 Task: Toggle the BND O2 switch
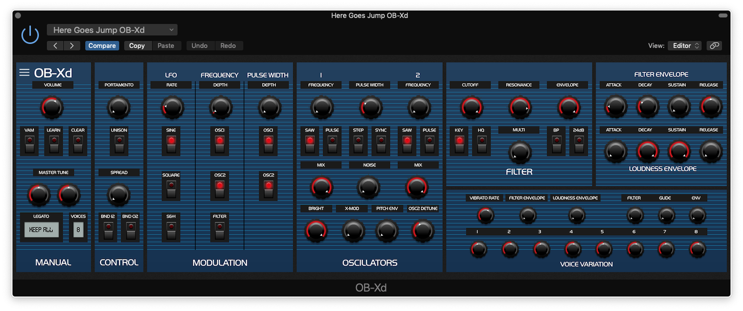click(x=130, y=230)
